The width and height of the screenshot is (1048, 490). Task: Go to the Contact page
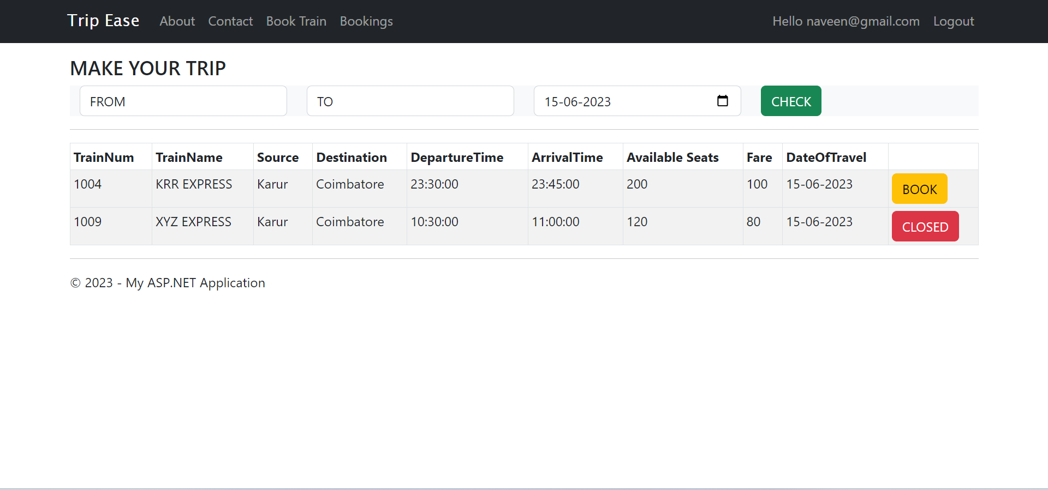click(230, 21)
